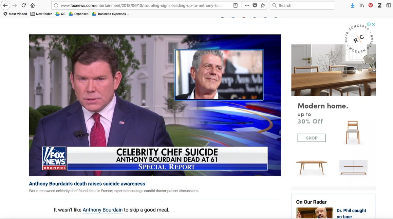Click the '30% Off' ad text
Screen dimensions: 393x219
(310, 121)
